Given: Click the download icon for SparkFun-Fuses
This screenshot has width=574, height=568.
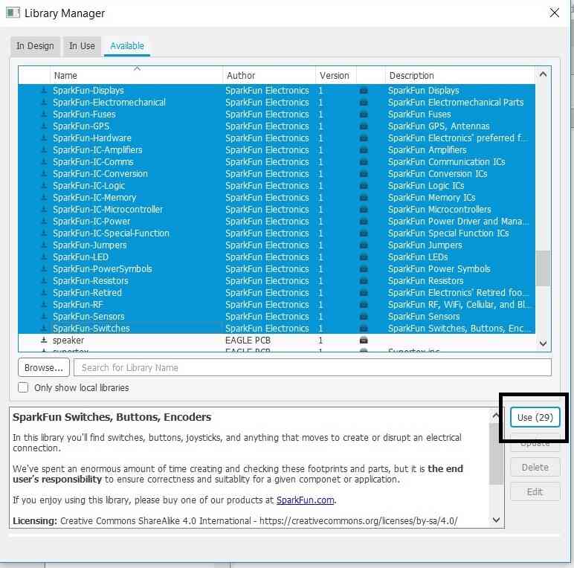Looking at the screenshot, I should [44, 114].
